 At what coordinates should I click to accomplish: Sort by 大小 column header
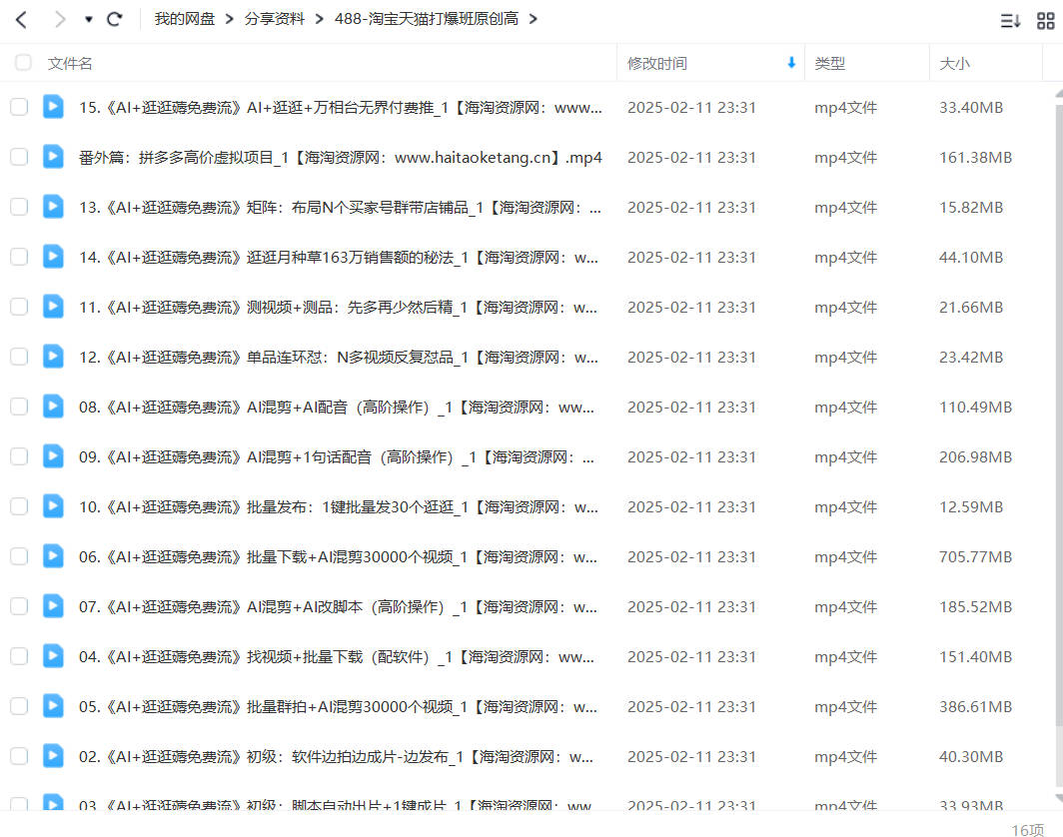(x=954, y=63)
